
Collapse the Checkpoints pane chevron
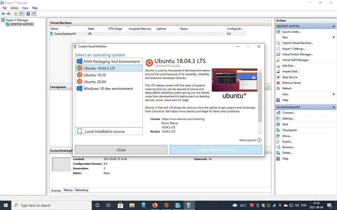[269, 87]
